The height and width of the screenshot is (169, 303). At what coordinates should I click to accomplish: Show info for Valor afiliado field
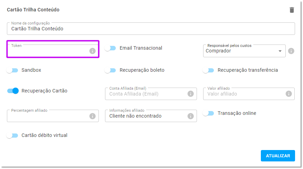pos(289,94)
